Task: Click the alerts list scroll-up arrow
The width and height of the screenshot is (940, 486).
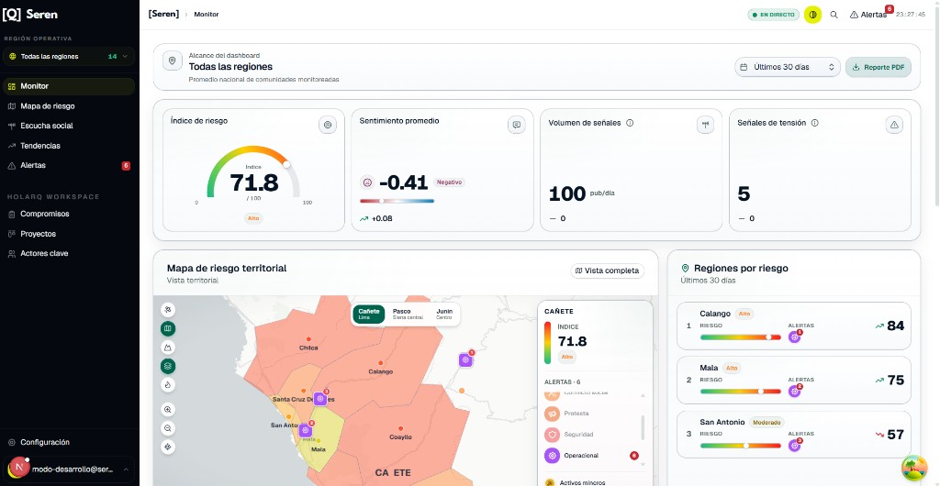Action: click(643, 395)
